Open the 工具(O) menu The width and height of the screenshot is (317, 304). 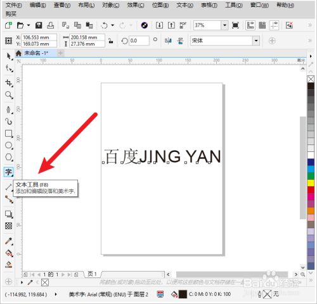click(x=234, y=5)
